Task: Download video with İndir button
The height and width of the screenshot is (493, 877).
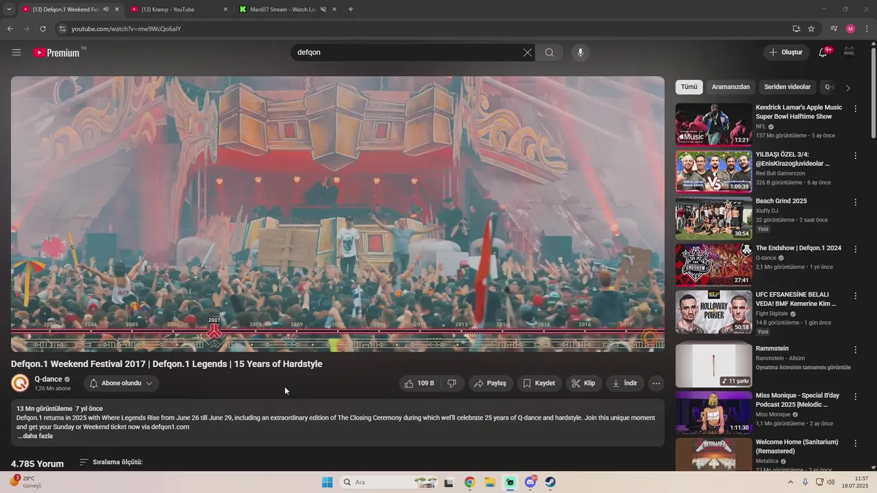Action: [x=625, y=383]
